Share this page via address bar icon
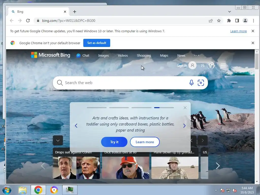This screenshot has height=195, width=260. coord(211,21)
